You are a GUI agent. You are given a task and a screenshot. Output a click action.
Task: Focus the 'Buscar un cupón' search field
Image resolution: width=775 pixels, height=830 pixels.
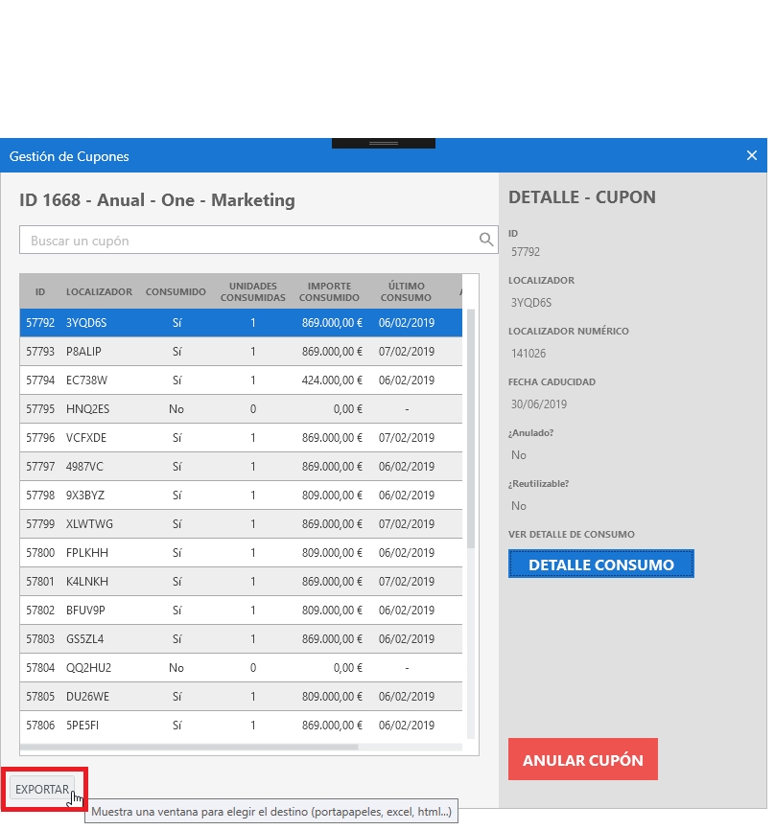pyautogui.click(x=259, y=240)
